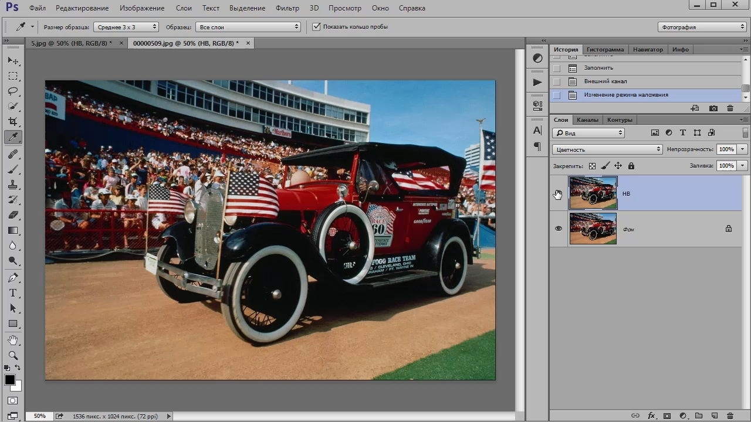751x422 pixels.
Task: Open the 'Размер образца' dropdown
Action: [126, 27]
